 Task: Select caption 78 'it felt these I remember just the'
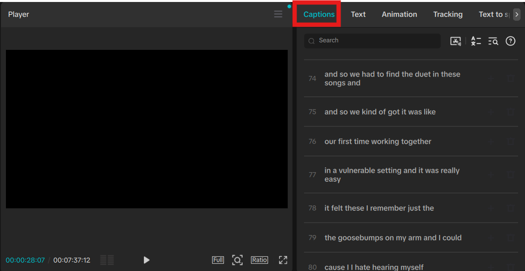(411, 208)
